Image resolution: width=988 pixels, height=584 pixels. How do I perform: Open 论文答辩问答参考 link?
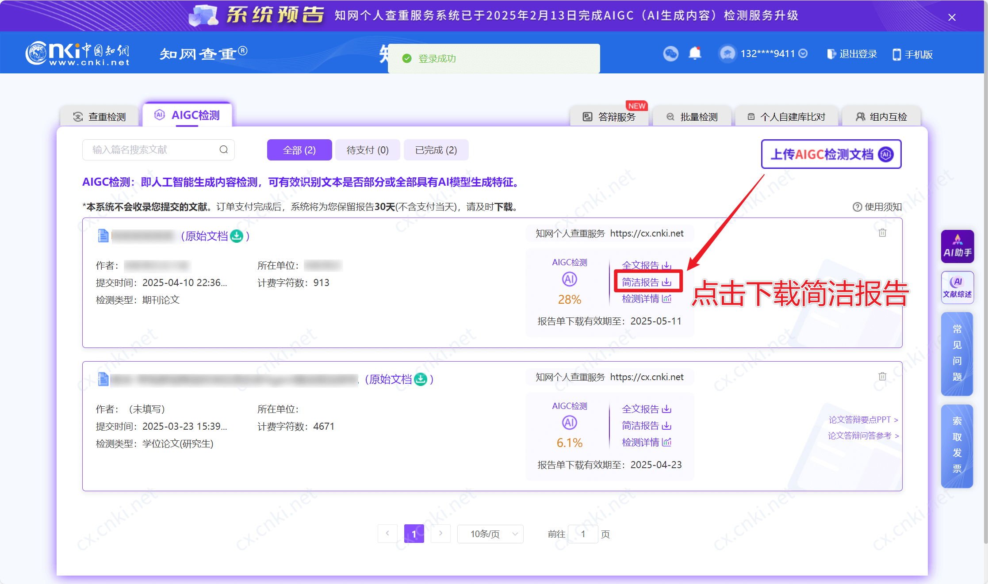pos(863,435)
